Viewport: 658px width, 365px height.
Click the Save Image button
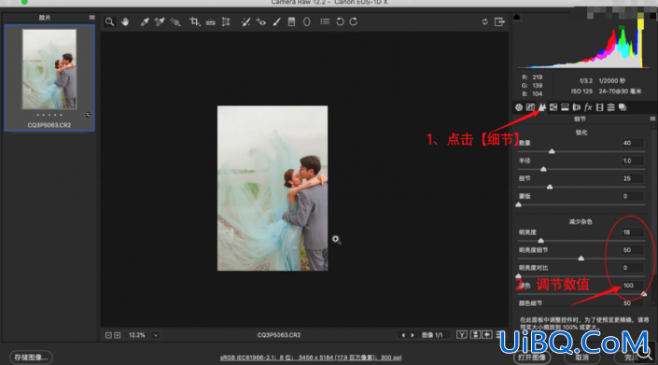[31, 358]
